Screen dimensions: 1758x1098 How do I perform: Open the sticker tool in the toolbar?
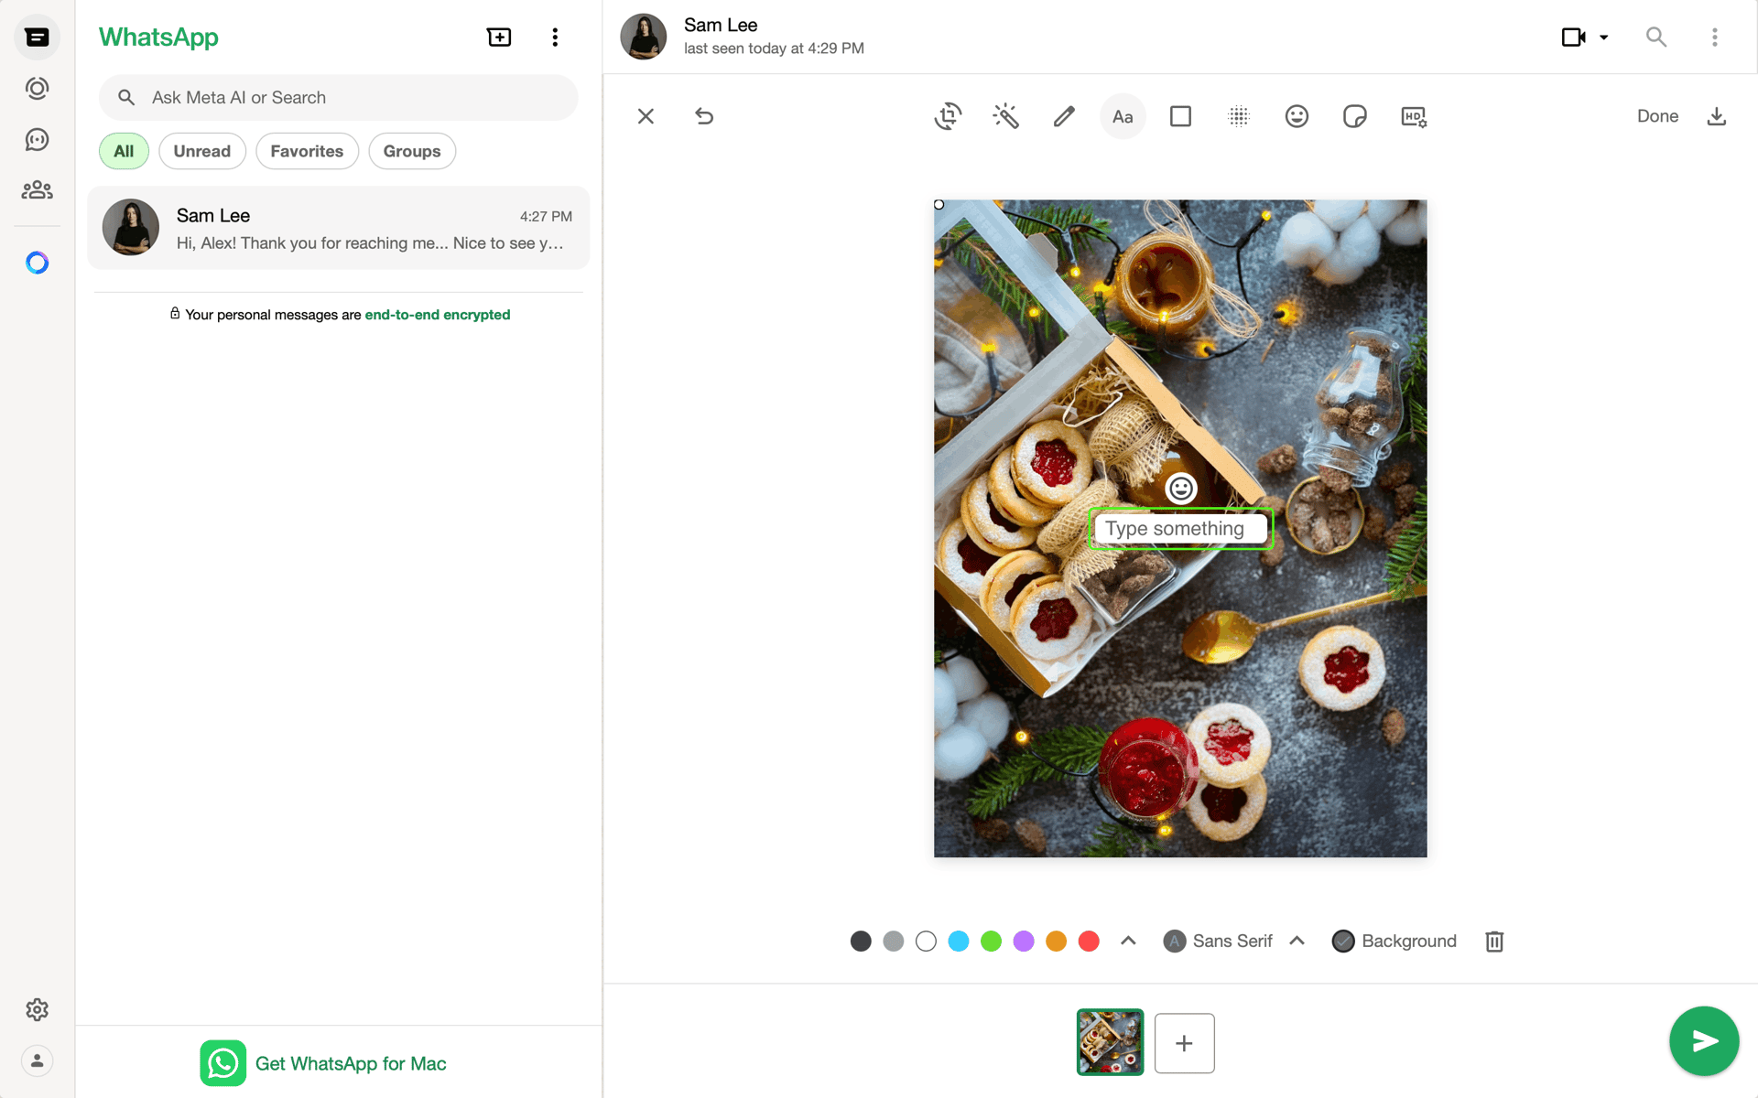[x=1355, y=116]
